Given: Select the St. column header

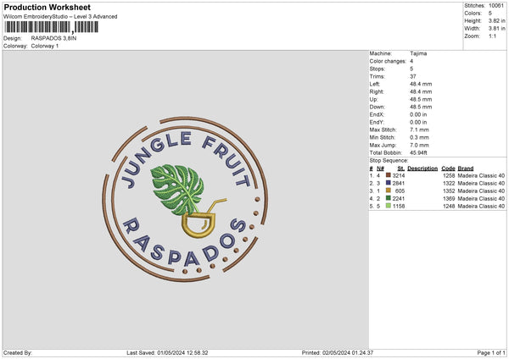Looking at the screenshot, I should (x=401, y=168).
